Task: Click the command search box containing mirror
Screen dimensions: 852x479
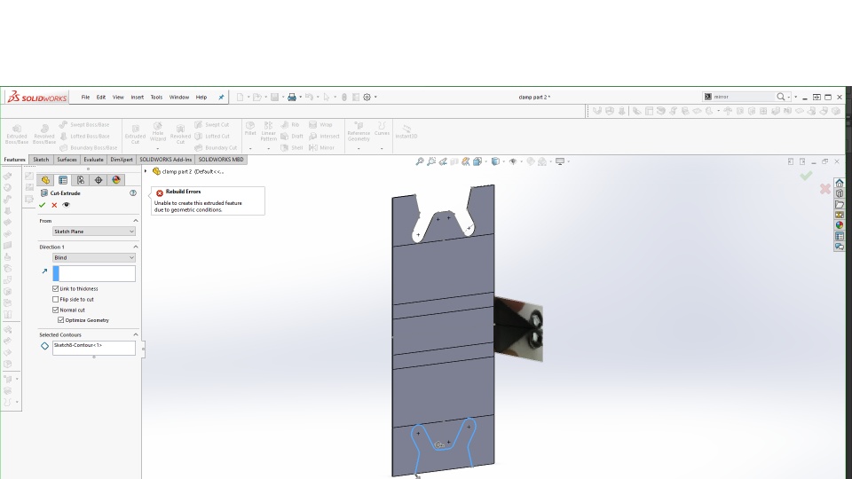Action: tap(744, 97)
